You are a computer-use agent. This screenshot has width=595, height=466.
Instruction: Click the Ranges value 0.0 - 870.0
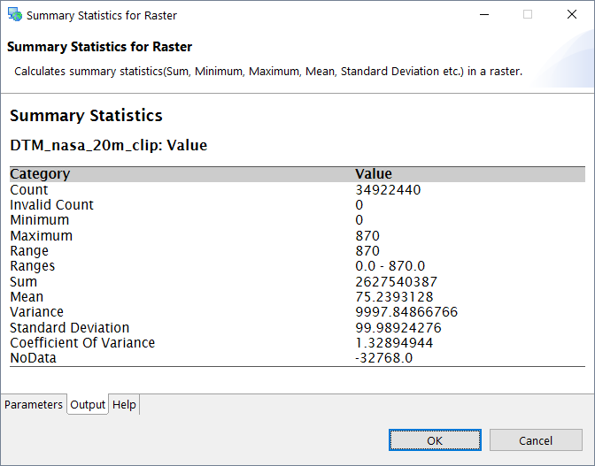tap(390, 266)
